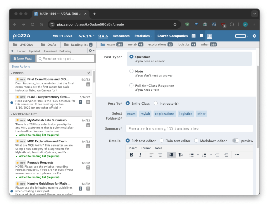Align text left in editor toolbar
The width and height of the screenshot is (268, 204).
pyautogui.click(x=151, y=155)
